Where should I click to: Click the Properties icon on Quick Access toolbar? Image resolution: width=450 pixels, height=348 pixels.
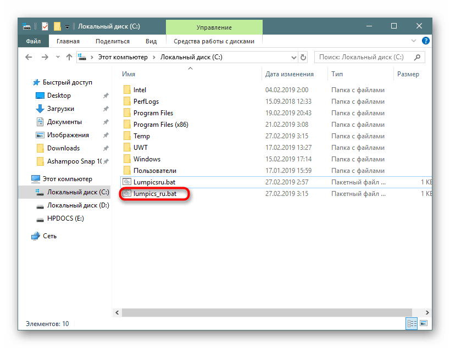tap(45, 26)
